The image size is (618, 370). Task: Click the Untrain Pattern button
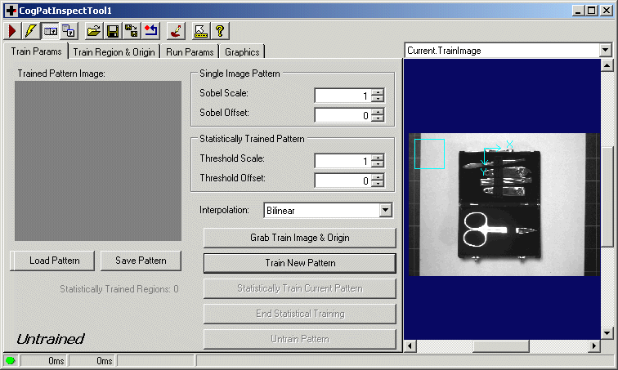(x=299, y=339)
